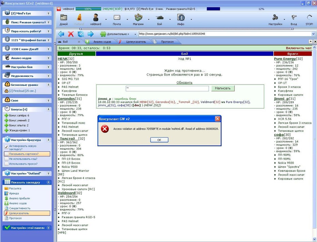Screen dimensions: 317x242
Task: Click the Обновить refresh link
Action: (x=184, y=82)
